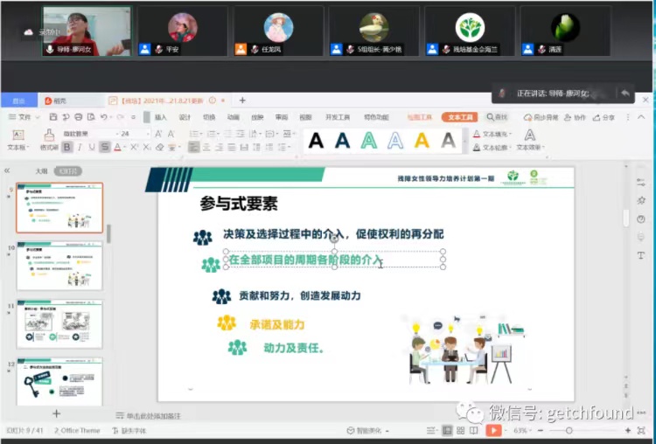Select slide 10 thumbnail in the panel
Screen dimensions: 656x444
(x=59, y=266)
